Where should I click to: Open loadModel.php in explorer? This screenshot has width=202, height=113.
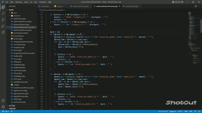[x=19, y=67]
